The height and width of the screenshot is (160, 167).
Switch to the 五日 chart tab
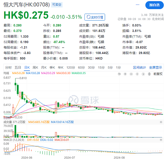tap(18, 68)
